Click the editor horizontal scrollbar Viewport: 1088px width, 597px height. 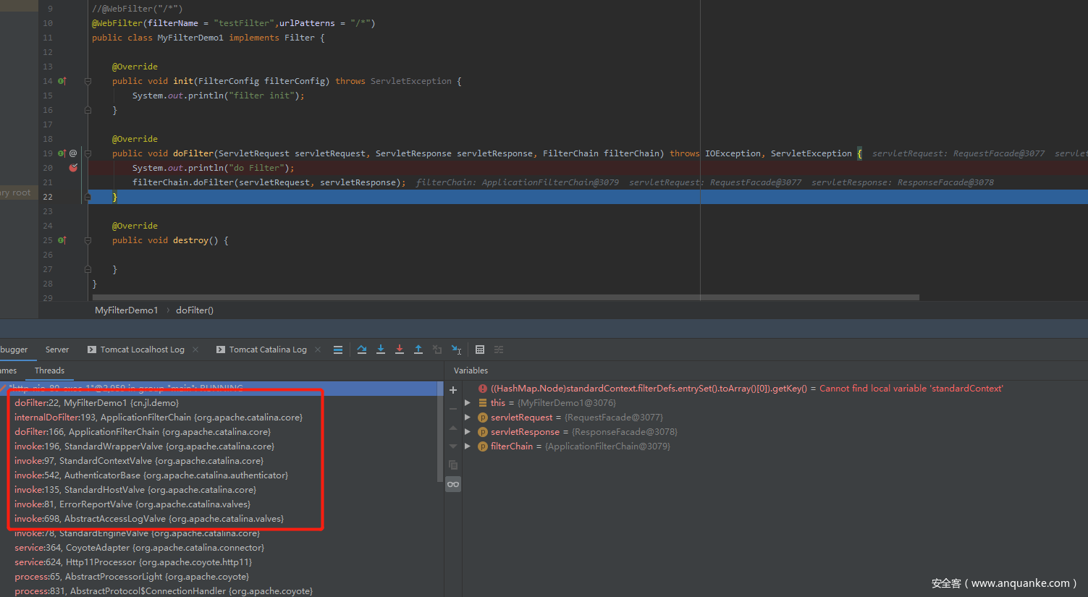[x=505, y=297]
